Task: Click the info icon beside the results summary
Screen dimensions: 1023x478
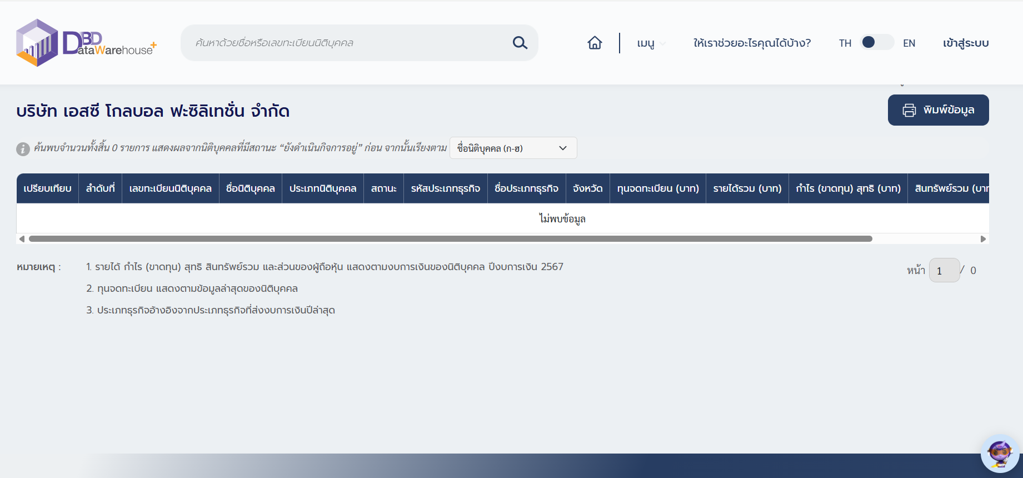Action: point(23,149)
